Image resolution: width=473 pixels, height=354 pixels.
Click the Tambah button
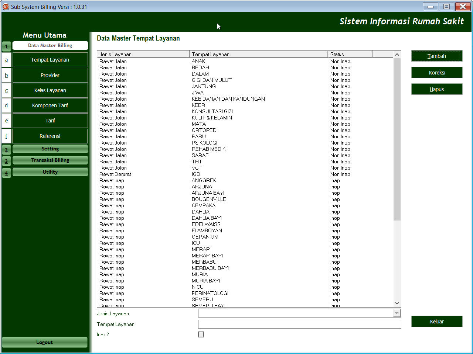[x=437, y=56]
